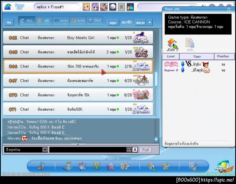
Task: Click the empty X equipment slot
Action: click(121, 7)
